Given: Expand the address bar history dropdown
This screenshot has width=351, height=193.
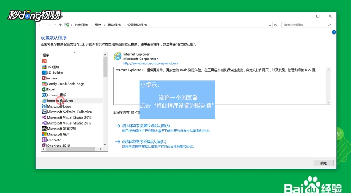Looking at the screenshot, I should pyautogui.click(x=270, y=25).
